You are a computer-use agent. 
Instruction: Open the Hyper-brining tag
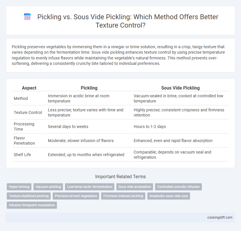click(x=19, y=187)
